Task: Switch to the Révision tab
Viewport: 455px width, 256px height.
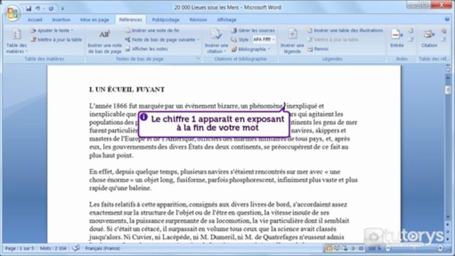Action: pos(198,20)
